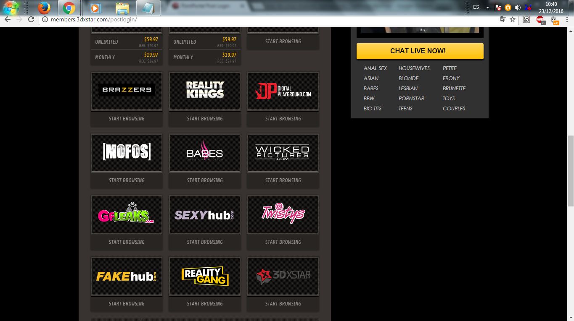Image resolution: width=574 pixels, height=321 pixels.
Task: Click the volume speaker icon in system tray
Action: (518, 8)
